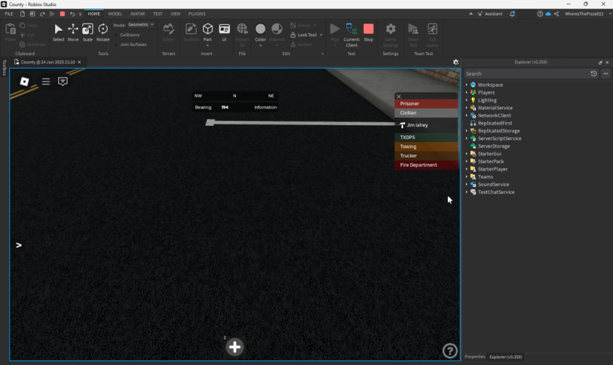Open Game Settings gear
This screenshot has width=613, height=365.
point(390,35)
